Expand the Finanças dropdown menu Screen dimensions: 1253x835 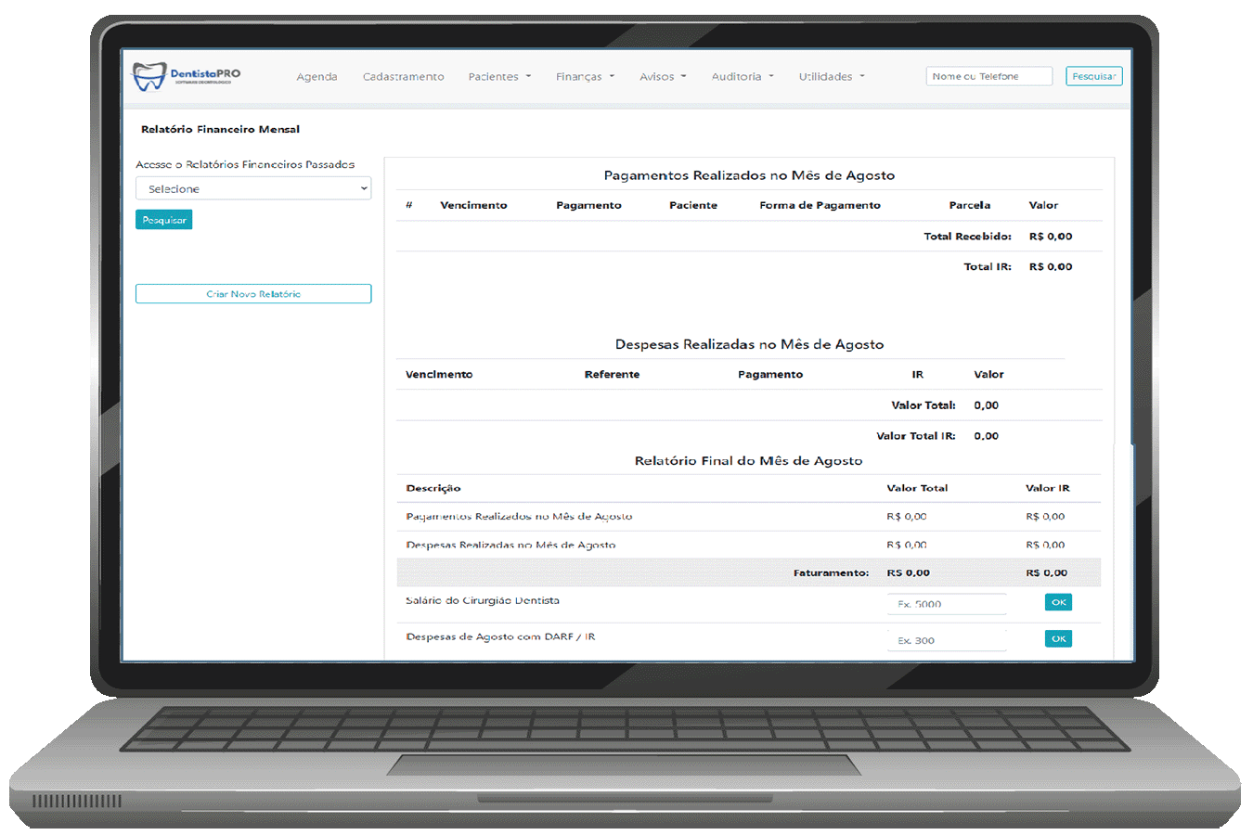585,77
